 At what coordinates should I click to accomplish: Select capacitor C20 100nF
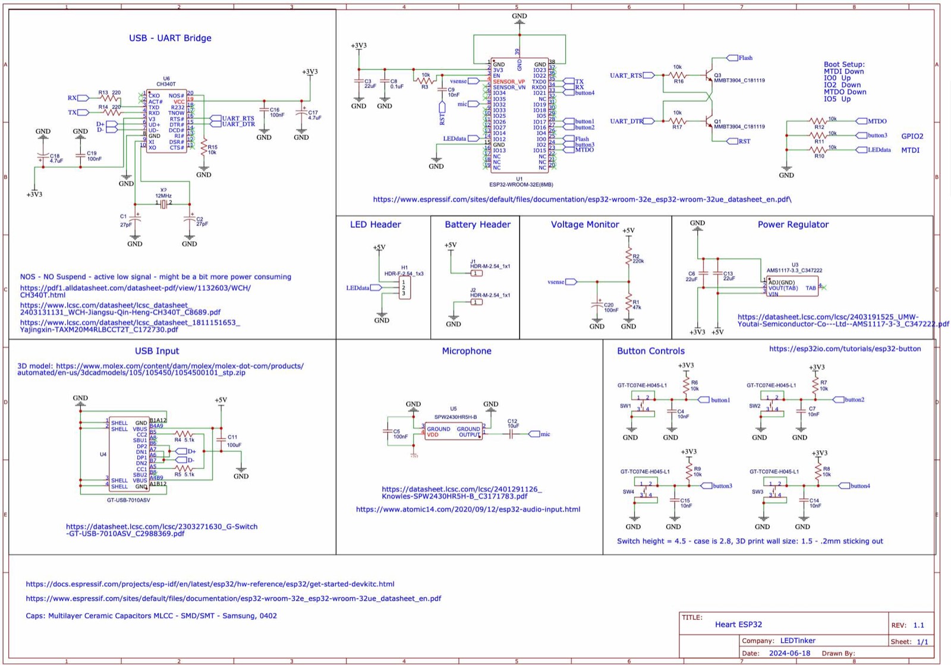597,305
